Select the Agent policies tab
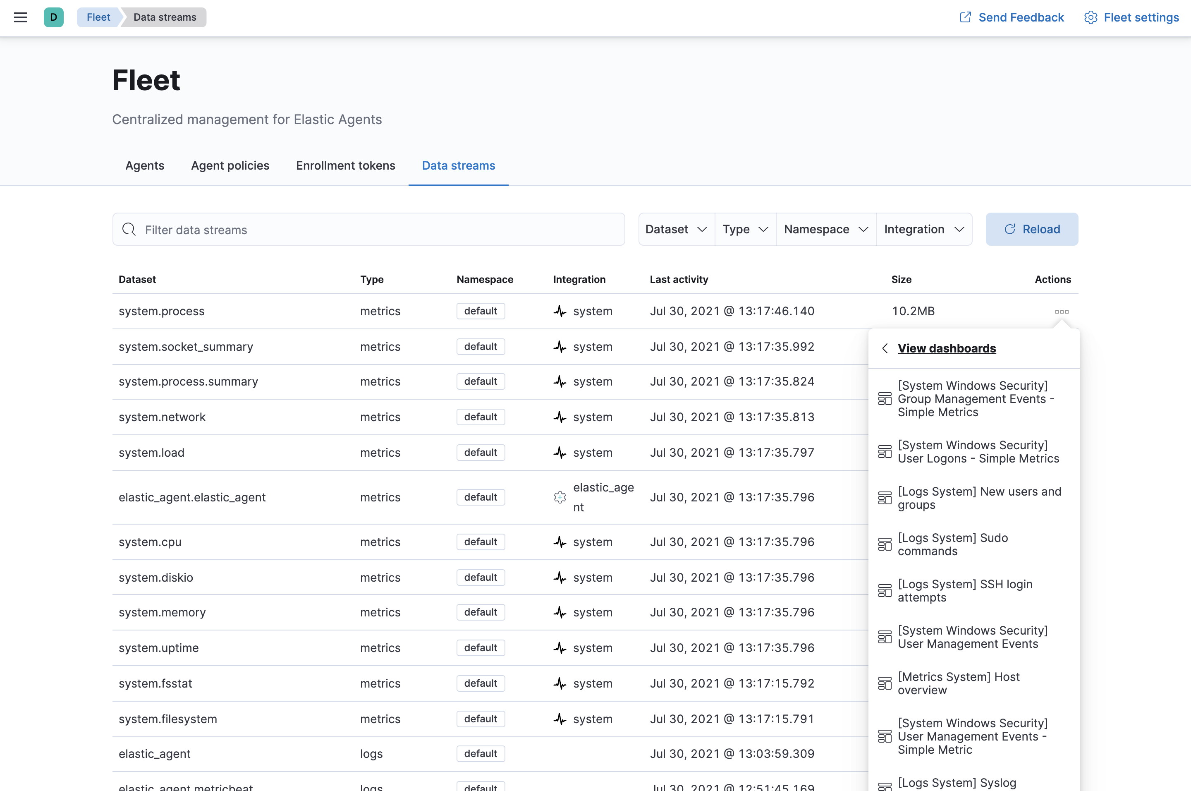The width and height of the screenshot is (1191, 791). pos(230,165)
